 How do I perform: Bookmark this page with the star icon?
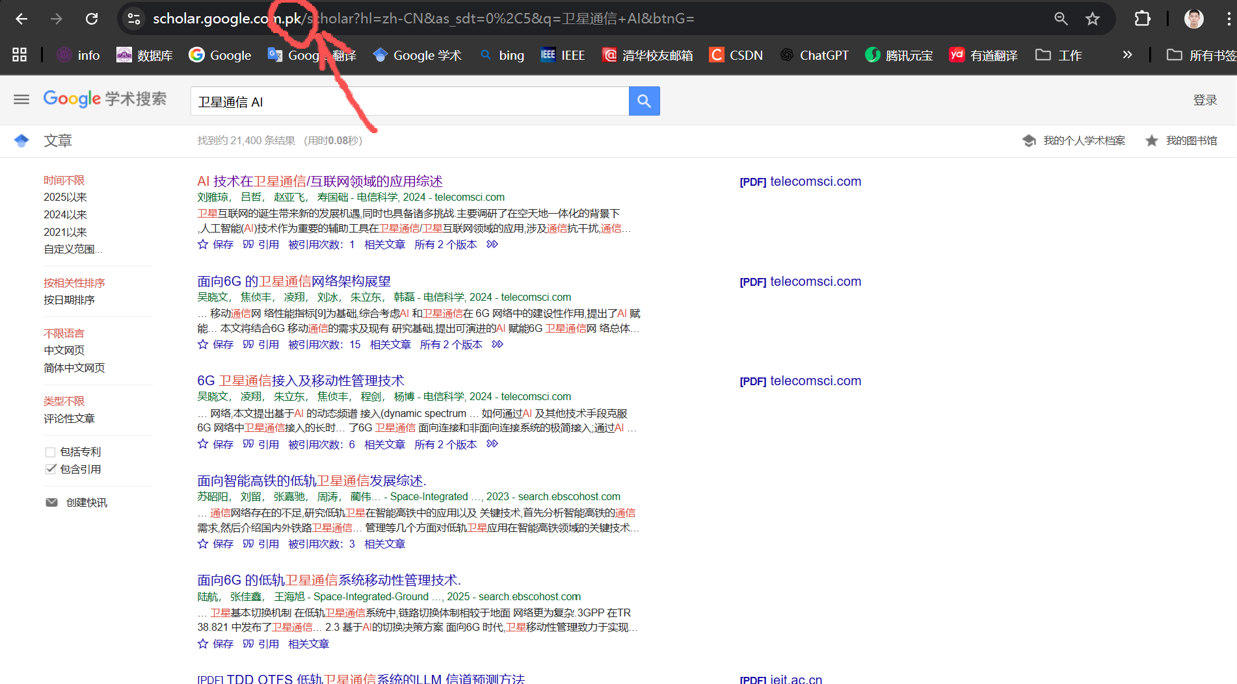[1093, 19]
